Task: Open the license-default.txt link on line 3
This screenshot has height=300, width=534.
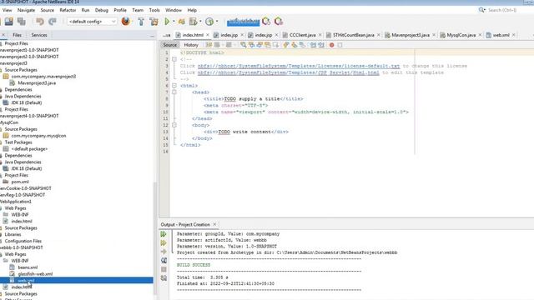Action: [299, 66]
